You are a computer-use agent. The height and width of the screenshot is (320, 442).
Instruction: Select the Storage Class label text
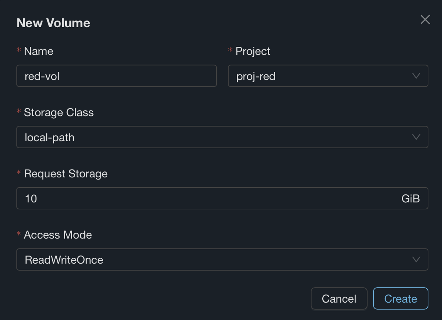(x=59, y=112)
